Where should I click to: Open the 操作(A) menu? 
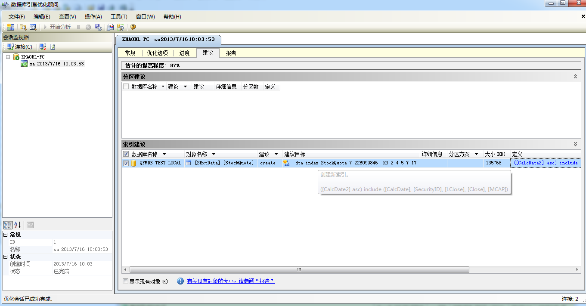tap(93, 17)
